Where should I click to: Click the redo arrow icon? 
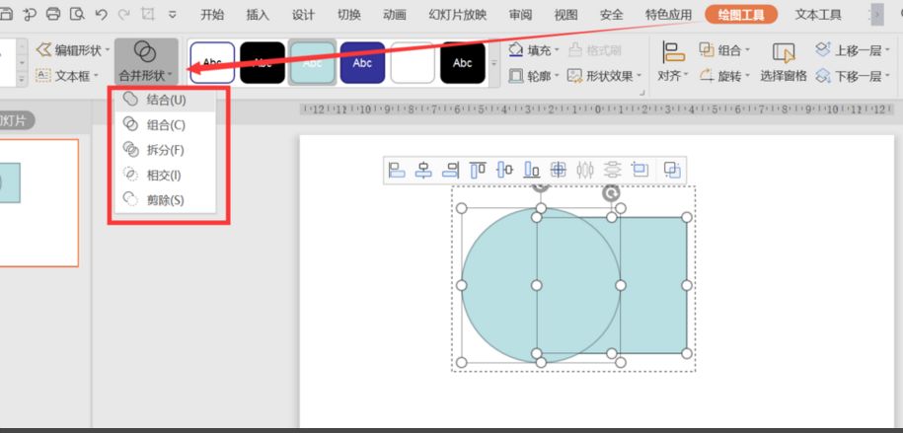point(124,15)
